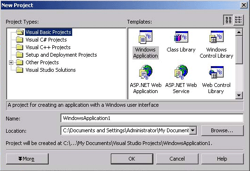Screen dimensions: 250x171
Task: Click the "Web Control Library" label text
Action: point(216,88)
